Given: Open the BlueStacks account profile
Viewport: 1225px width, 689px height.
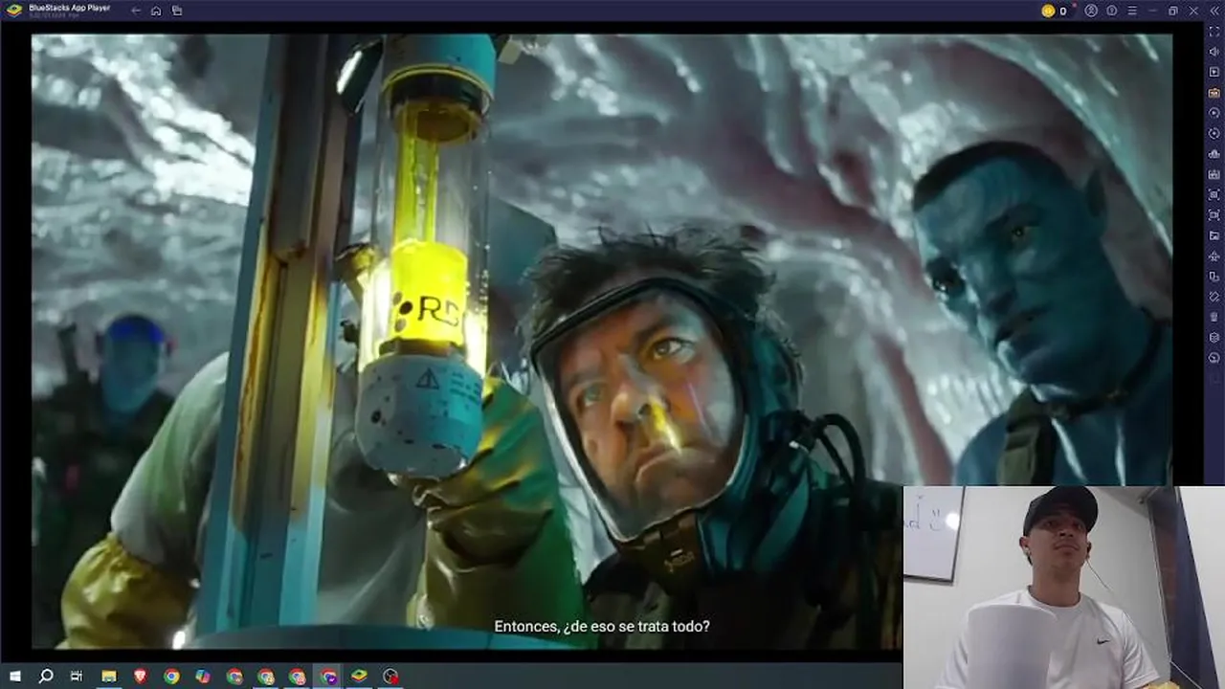Looking at the screenshot, I should pos(1091,11).
